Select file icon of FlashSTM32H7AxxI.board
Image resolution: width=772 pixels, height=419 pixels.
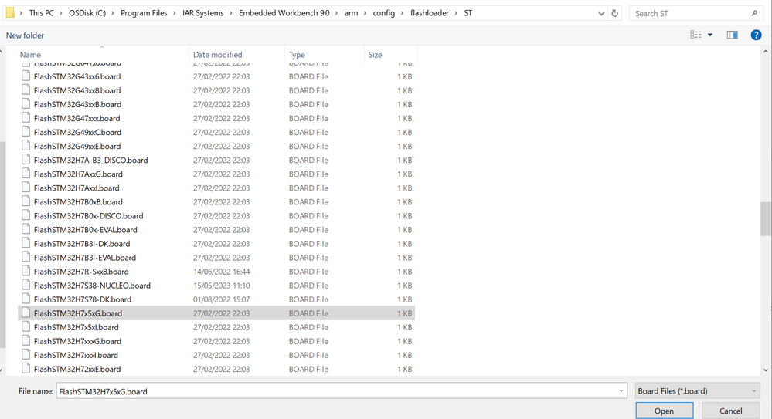click(26, 188)
